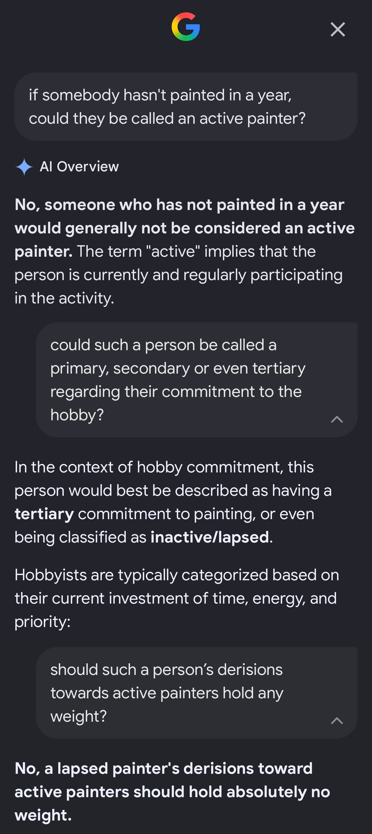Click the word "weight?" in the third question
The image size is (372, 834).
click(x=78, y=717)
